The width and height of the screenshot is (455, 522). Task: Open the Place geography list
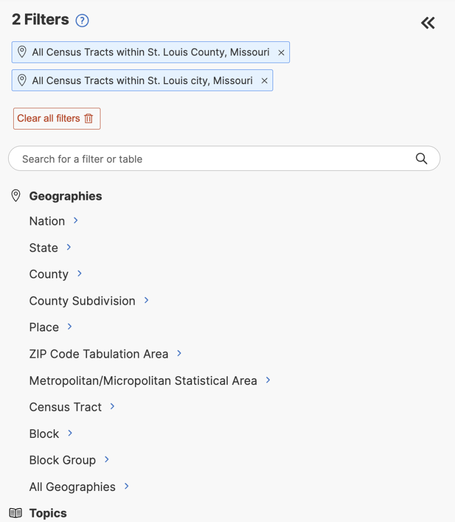[x=44, y=327]
